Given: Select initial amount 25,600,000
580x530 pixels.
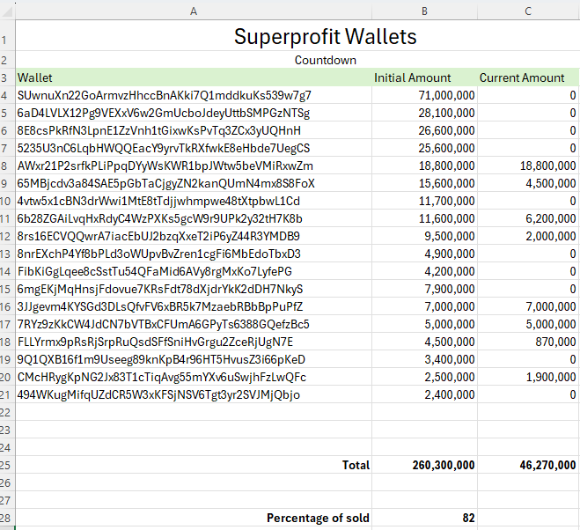Looking at the screenshot, I should [x=424, y=148].
